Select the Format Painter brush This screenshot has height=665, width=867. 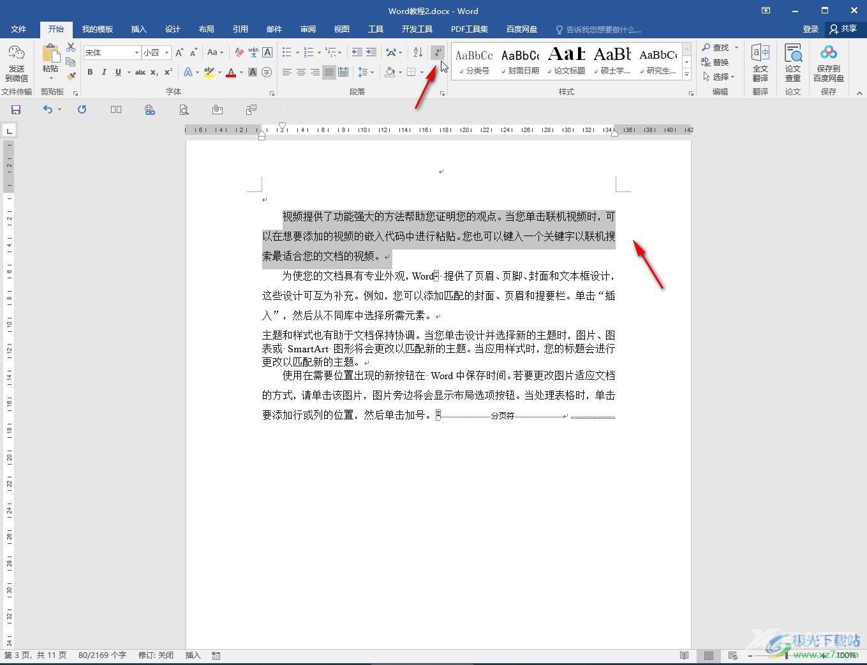[x=71, y=76]
